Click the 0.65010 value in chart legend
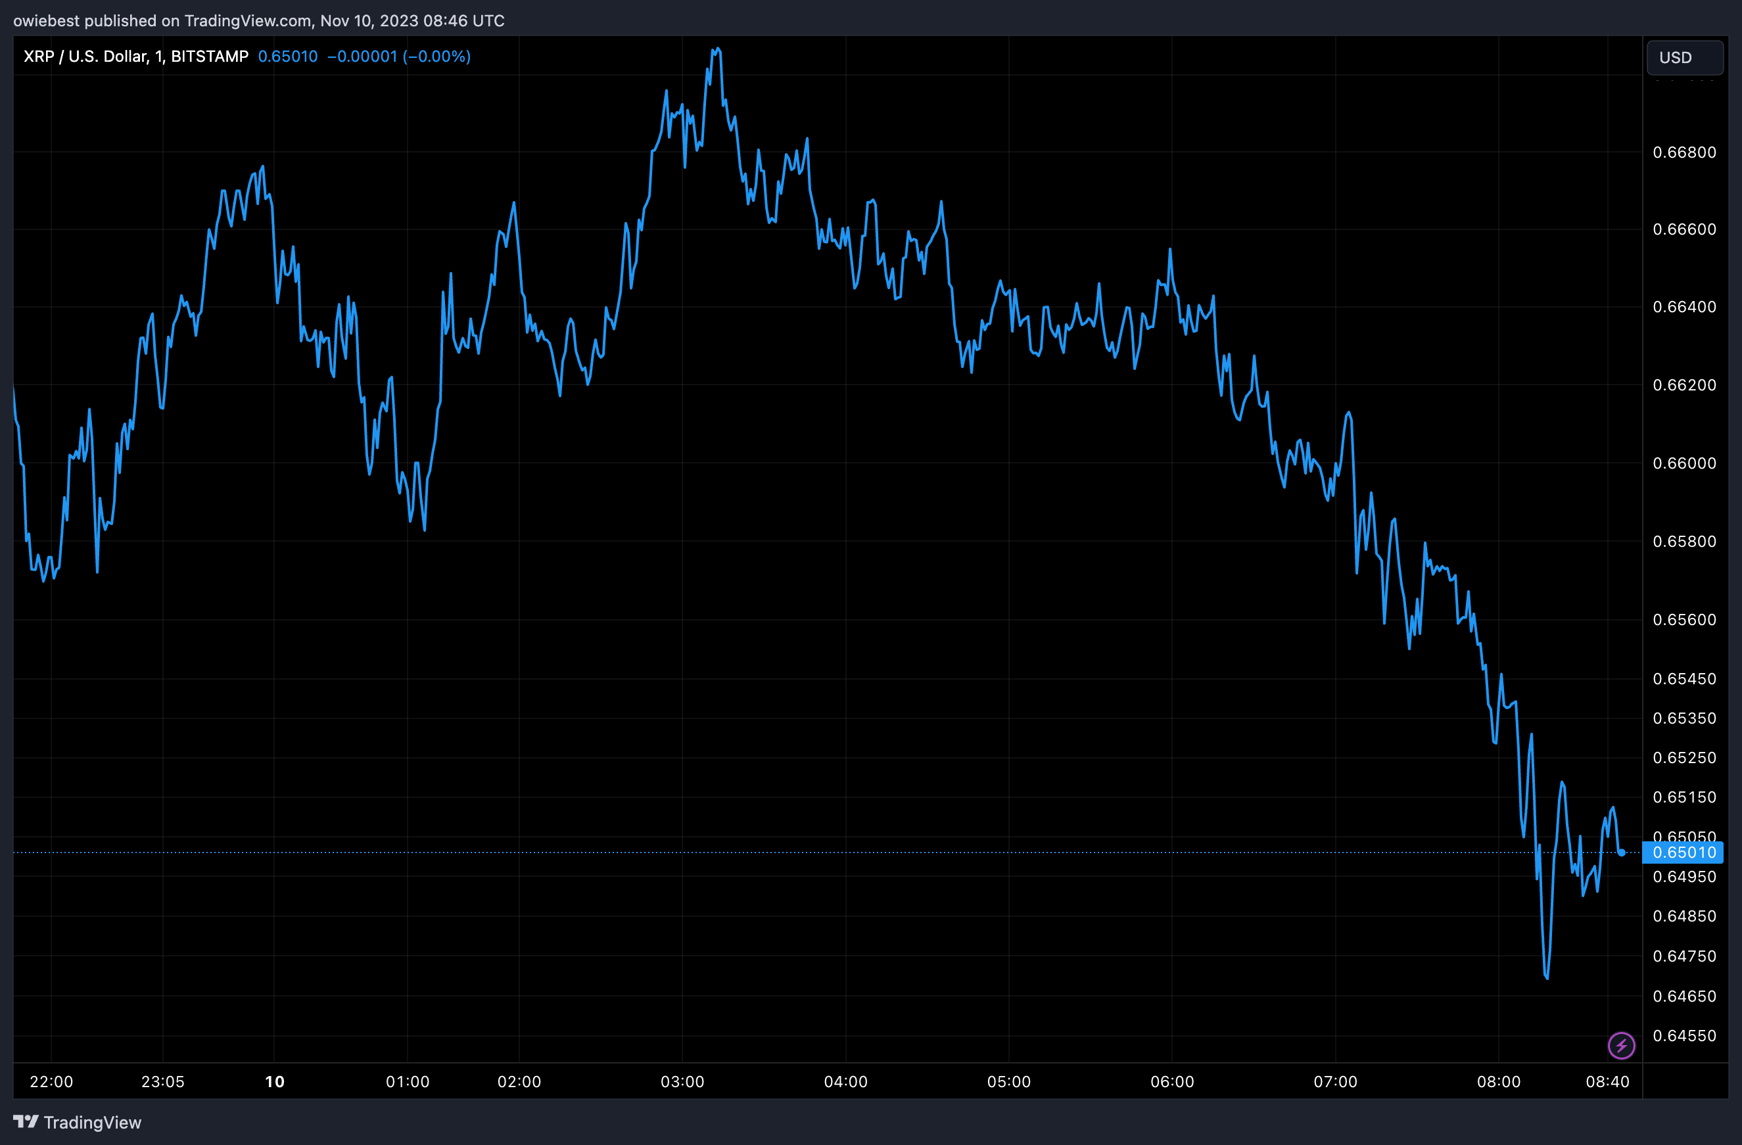 [288, 57]
